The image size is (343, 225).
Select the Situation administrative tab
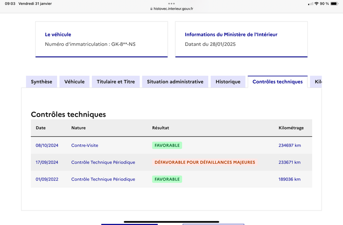coord(175,82)
